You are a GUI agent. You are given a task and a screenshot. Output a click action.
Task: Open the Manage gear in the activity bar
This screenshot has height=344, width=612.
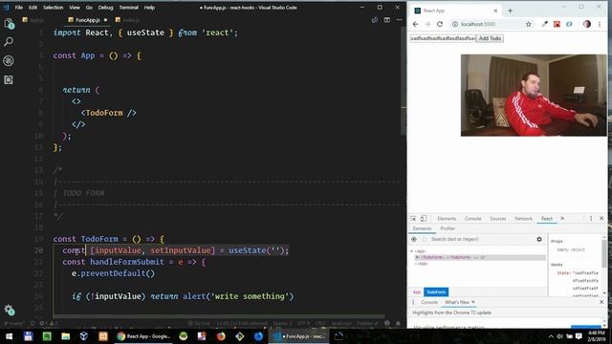[x=9, y=310]
